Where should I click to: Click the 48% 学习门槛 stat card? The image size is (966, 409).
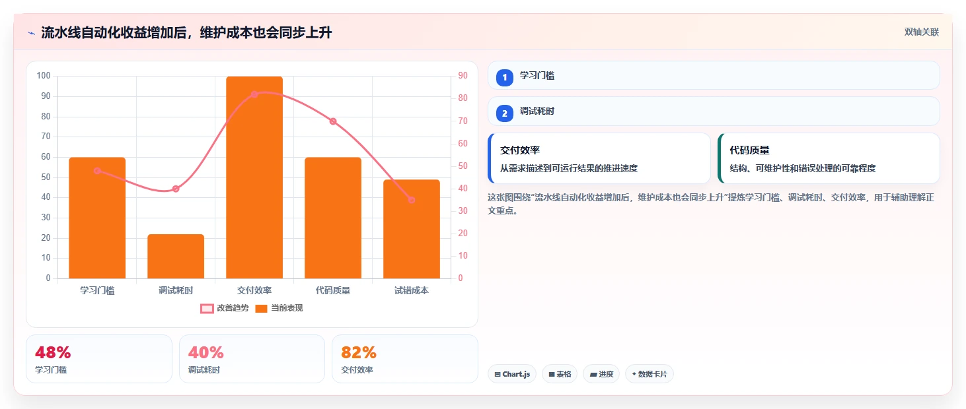[99, 359]
